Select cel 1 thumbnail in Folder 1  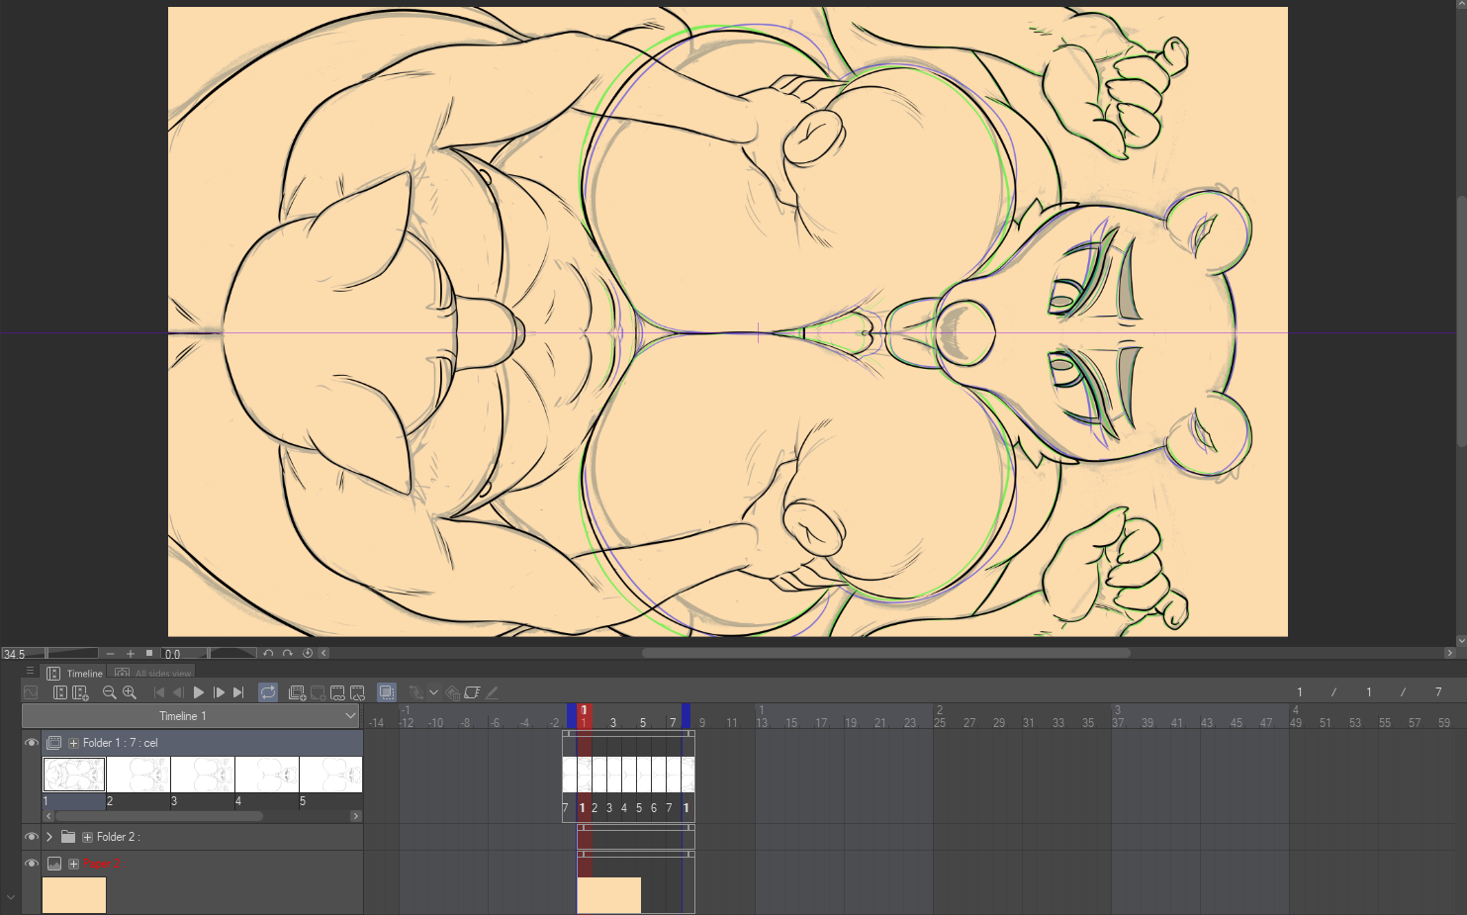74,775
